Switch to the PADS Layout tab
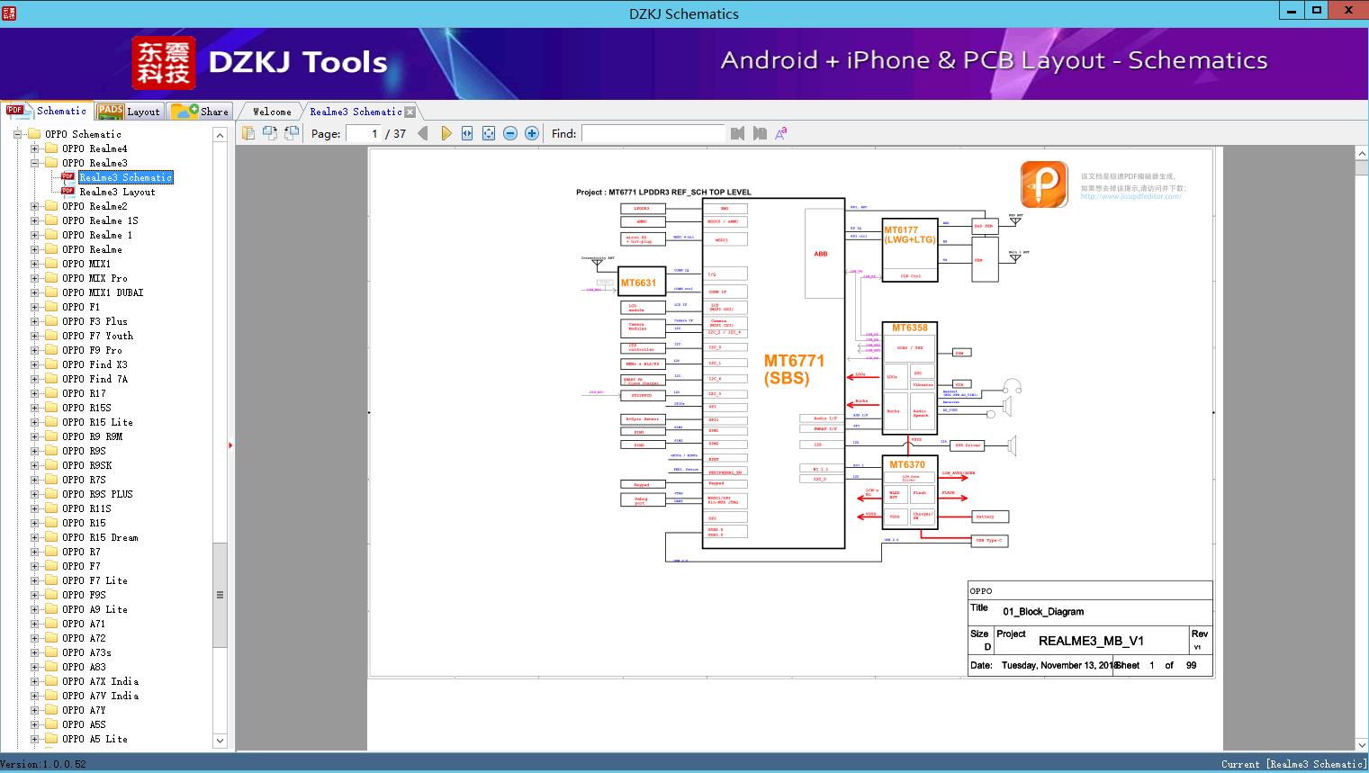Image resolution: width=1369 pixels, height=773 pixels. click(129, 112)
